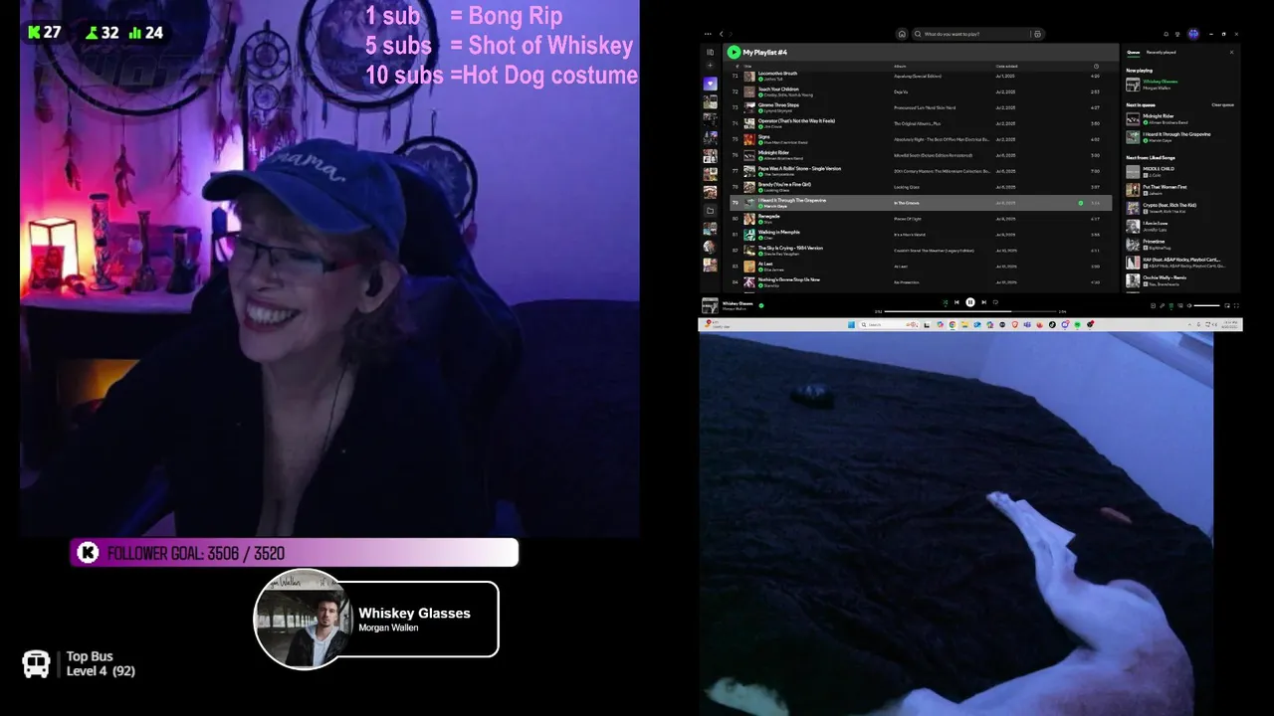
Task: Toggle the lyrics microphone icon
Action: [x=1163, y=305]
